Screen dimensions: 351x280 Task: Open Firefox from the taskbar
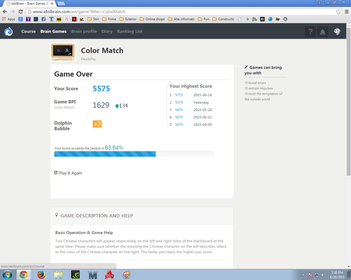[41, 275]
